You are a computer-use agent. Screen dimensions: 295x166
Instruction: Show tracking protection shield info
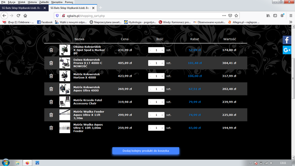click(x=58, y=15)
